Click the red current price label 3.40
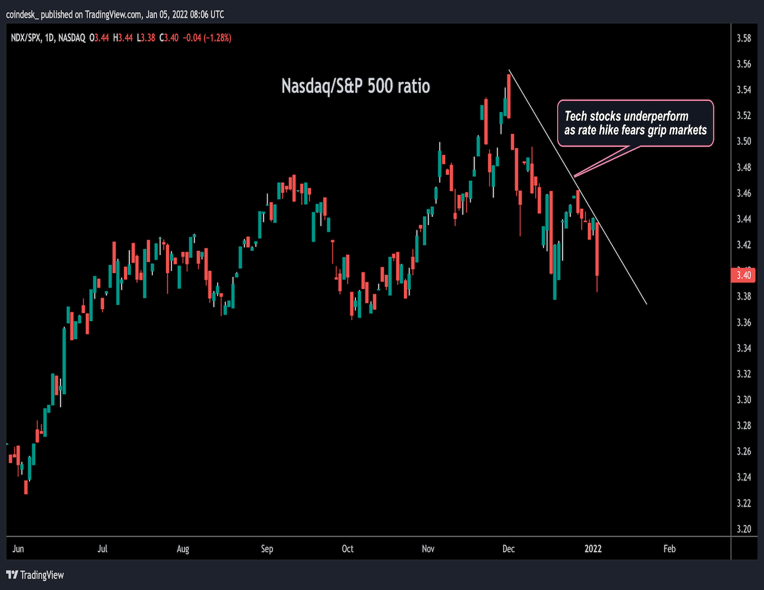This screenshot has width=764, height=590. [744, 275]
